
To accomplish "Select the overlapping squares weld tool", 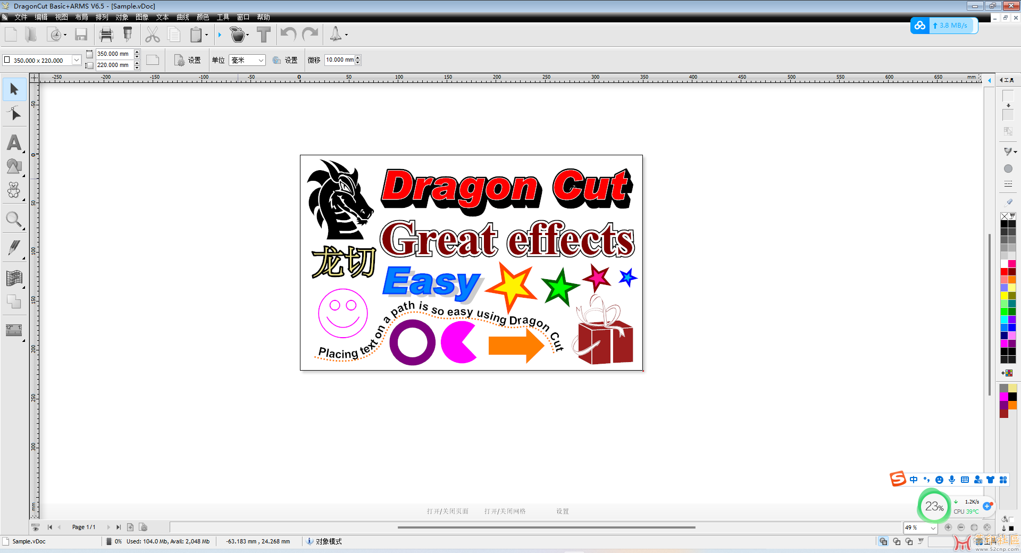I will tap(14, 302).
